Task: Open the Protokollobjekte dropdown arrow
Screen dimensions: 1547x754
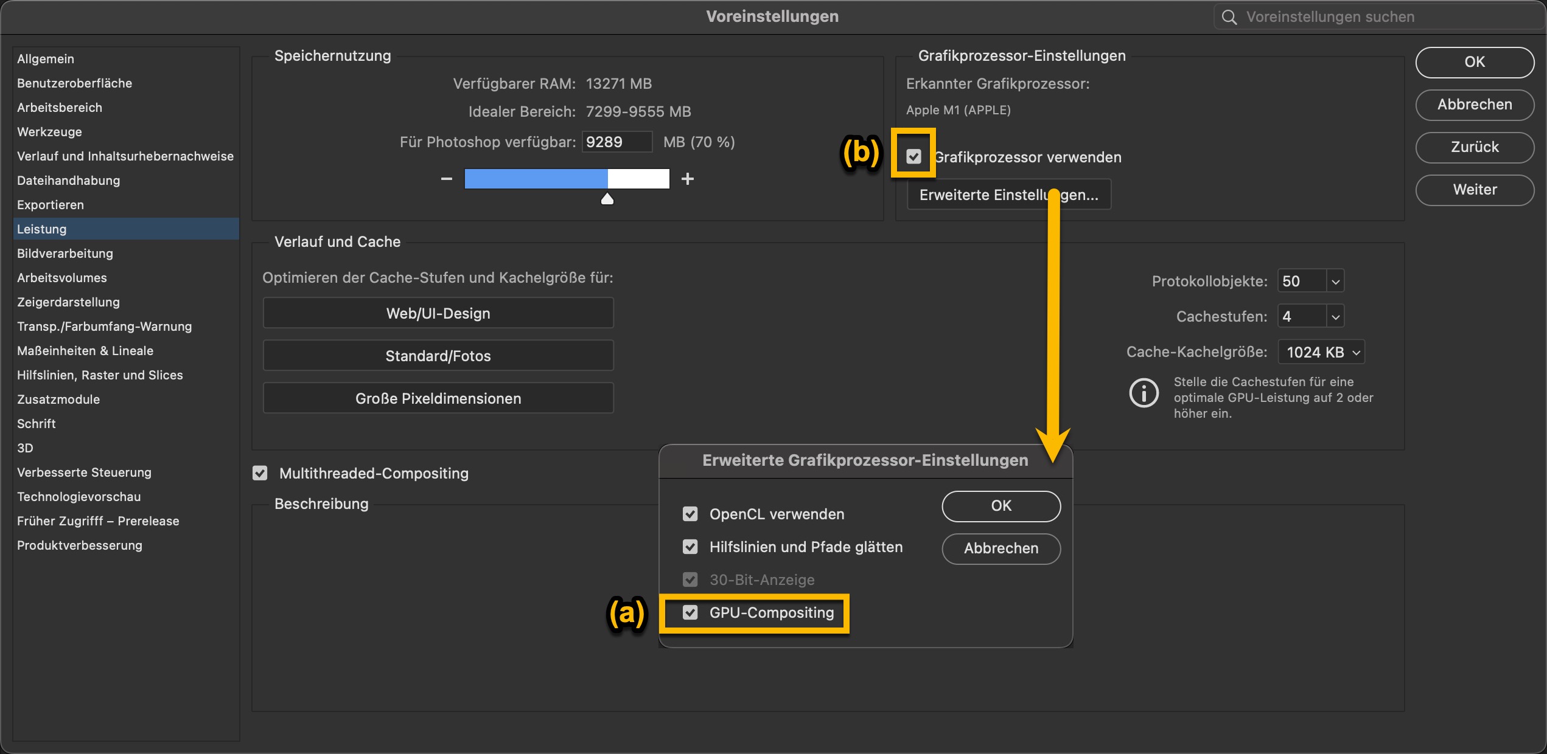Action: pos(1335,282)
